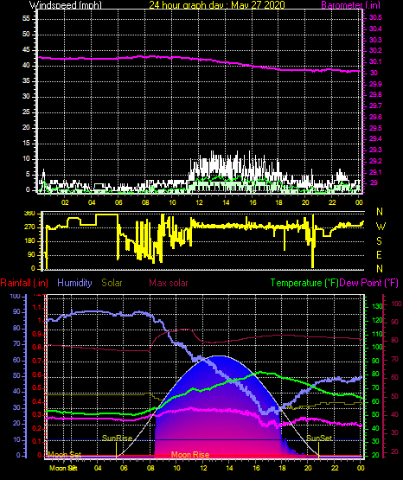The image size is (403, 480).
Task: Click the Humidity legend label
Action: pos(74,283)
